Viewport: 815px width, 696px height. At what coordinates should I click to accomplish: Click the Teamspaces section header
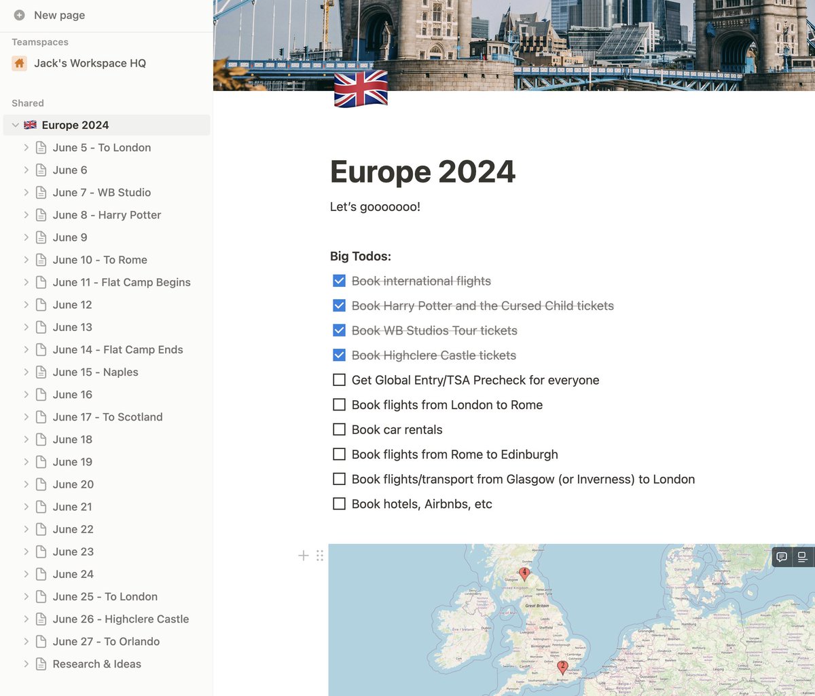(x=40, y=42)
